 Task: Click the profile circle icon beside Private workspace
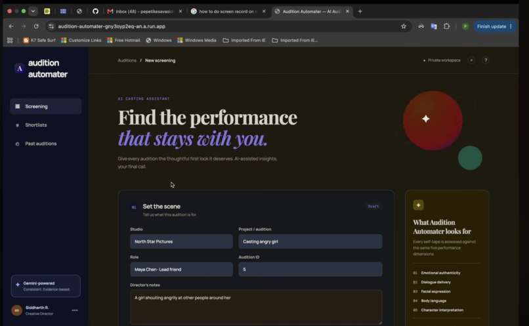[471, 60]
